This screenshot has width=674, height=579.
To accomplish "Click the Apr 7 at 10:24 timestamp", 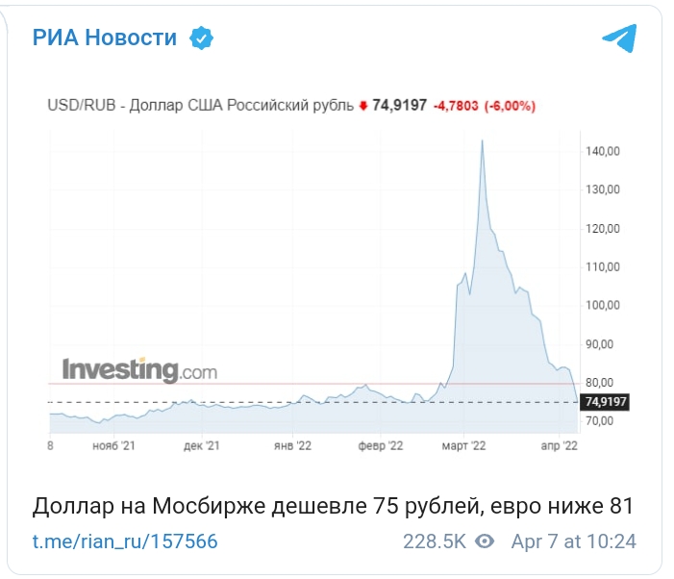I will pos(573,541).
